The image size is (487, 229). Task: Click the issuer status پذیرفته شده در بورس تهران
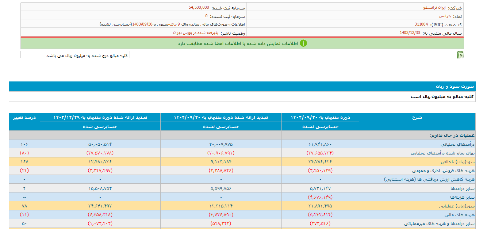point(197,33)
